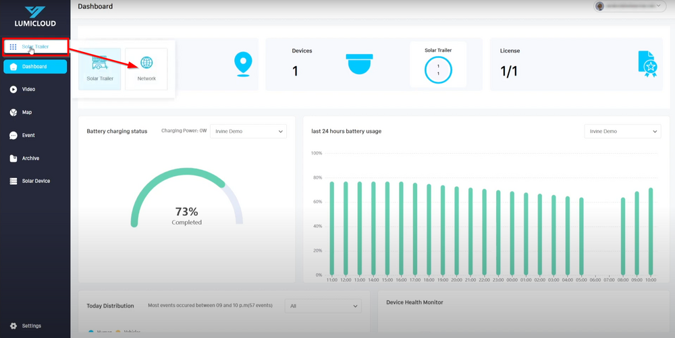Open the Map page
The height and width of the screenshot is (338, 675).
(x=27, y=112)
